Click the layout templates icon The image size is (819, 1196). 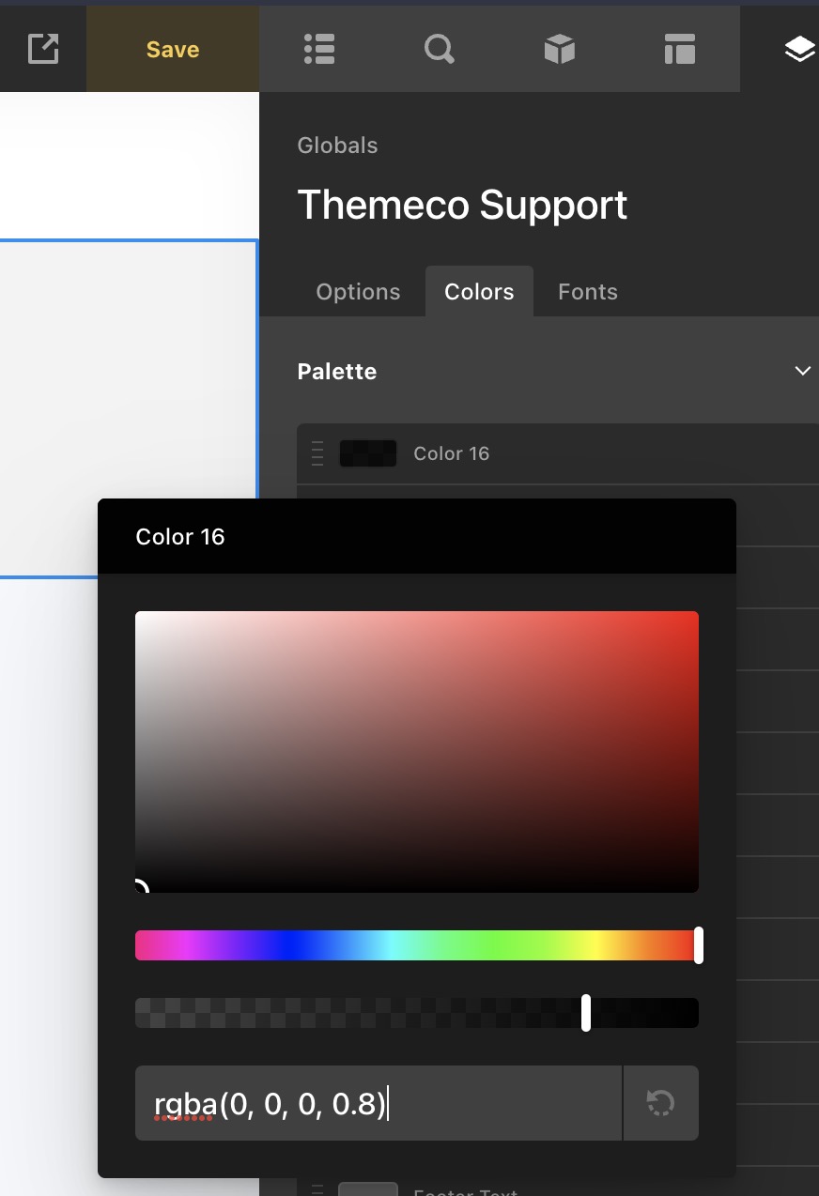(x=679, y=49)
